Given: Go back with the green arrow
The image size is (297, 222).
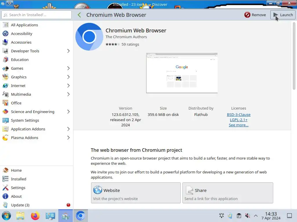Looking at the screenshot, I should (79, 15).
